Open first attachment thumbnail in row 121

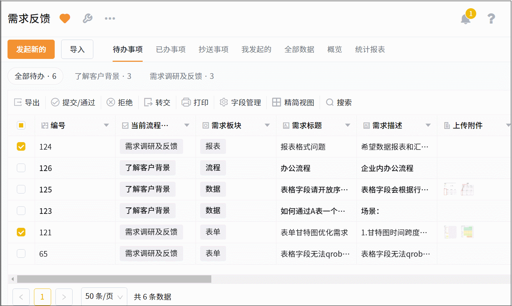click(x=450, y=232)
